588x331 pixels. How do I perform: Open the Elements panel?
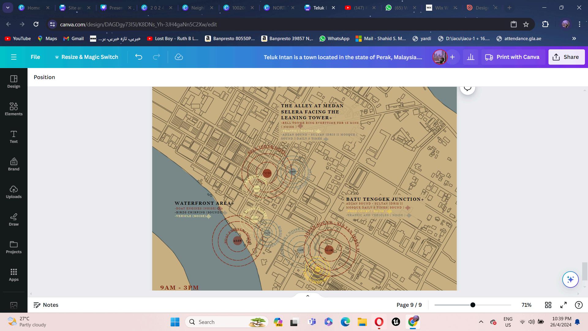pyautogui.click(x=13, y=109)
